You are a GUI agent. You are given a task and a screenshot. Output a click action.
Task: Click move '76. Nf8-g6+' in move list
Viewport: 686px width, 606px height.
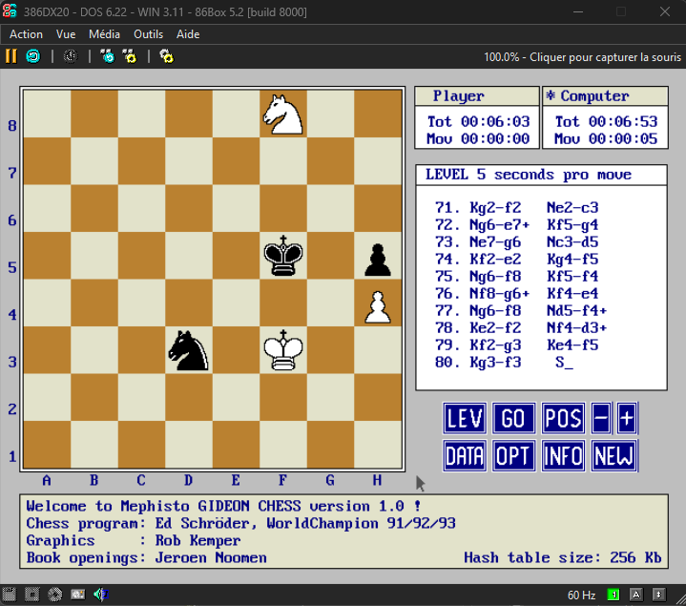tap(482, 293)
